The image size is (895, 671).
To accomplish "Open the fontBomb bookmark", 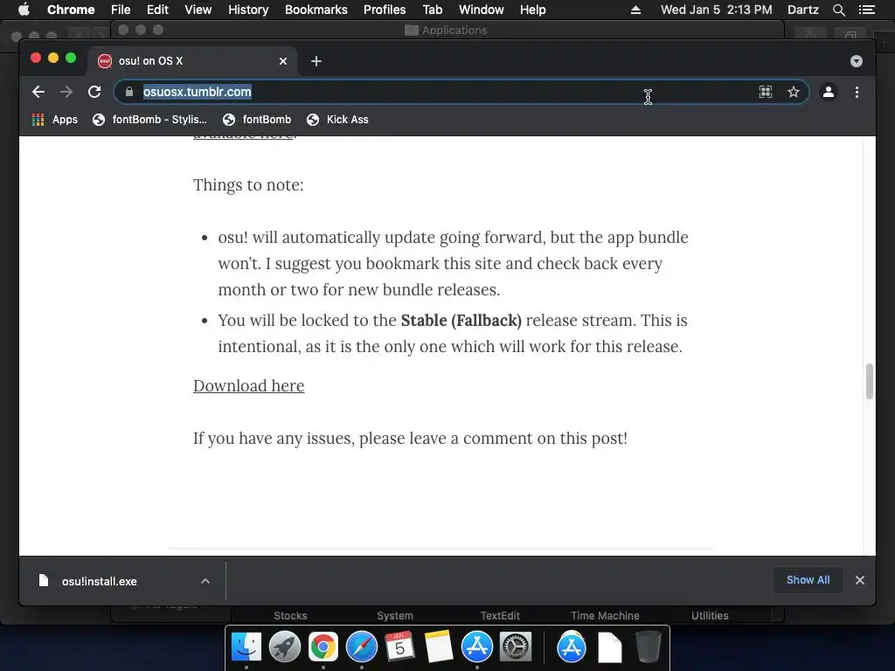I will (257, 119).
